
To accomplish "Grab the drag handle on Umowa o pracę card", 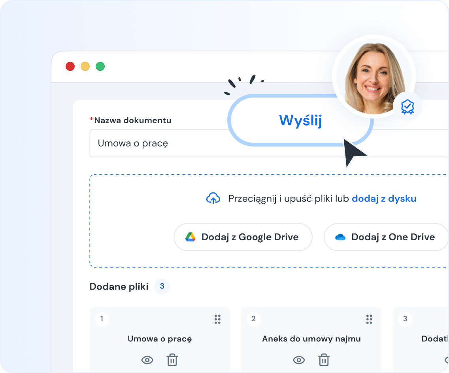I will click(217, 319).
